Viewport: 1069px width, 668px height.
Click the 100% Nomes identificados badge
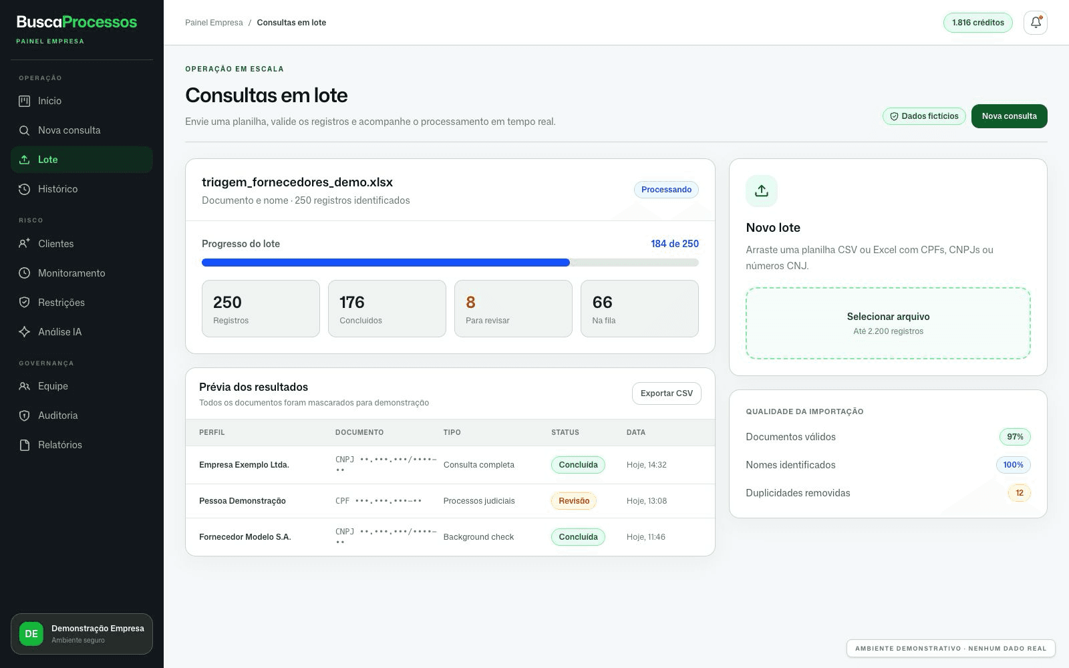[1013, 465]
